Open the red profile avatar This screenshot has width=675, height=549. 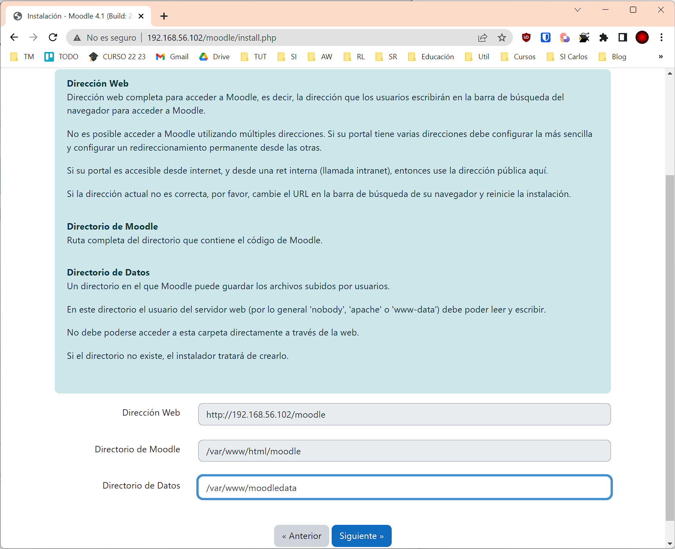pos(642,37)
